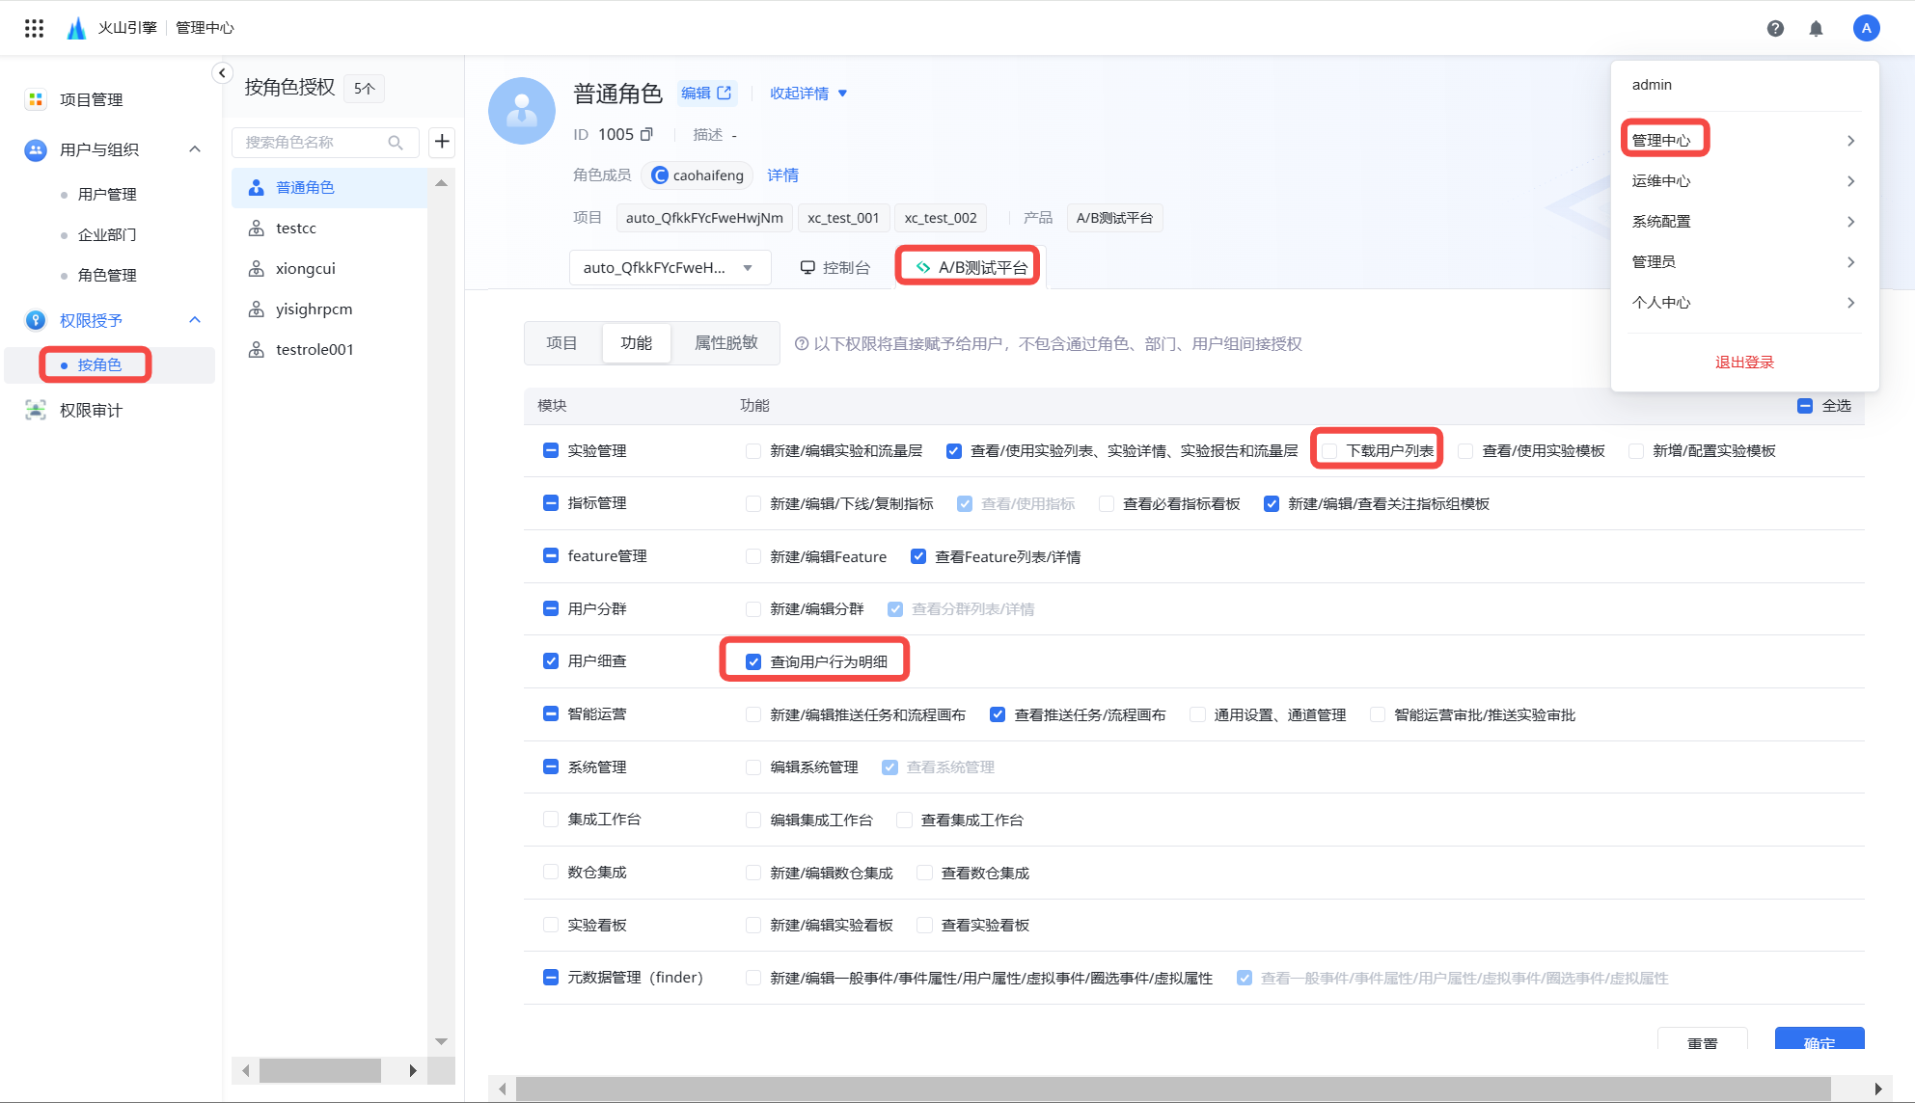Collapse the sidebar with arrow button
Image resolution: width=1915 pixels, height=1103 pixels.
[x=222, y=72]
